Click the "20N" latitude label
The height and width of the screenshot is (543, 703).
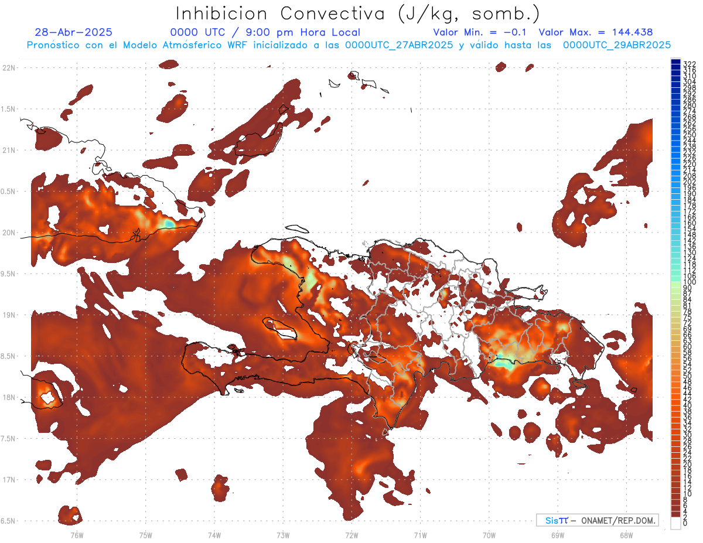8,233
